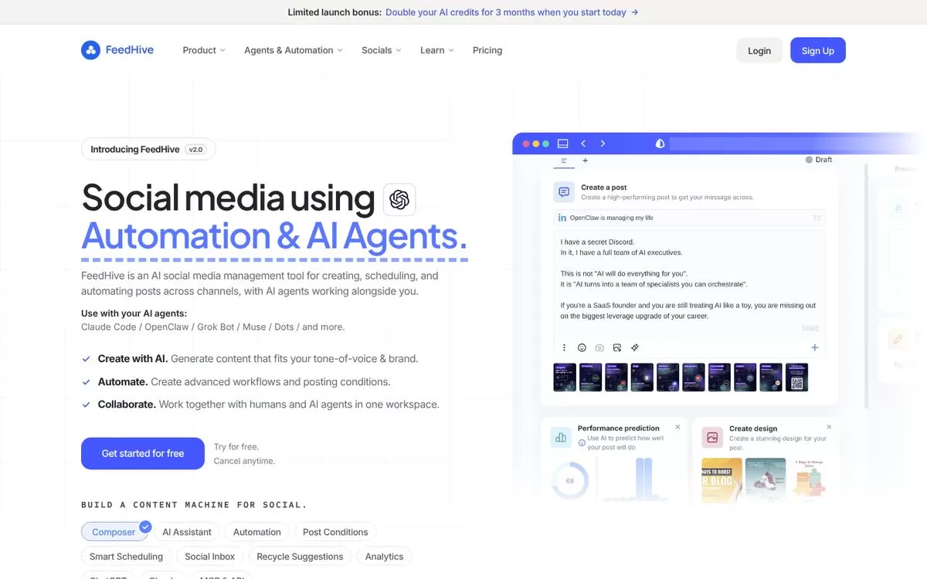Image resolution: width=927 pixels, height=579 pixels.
Task: Expand the Socials menu
Action: 382,50
